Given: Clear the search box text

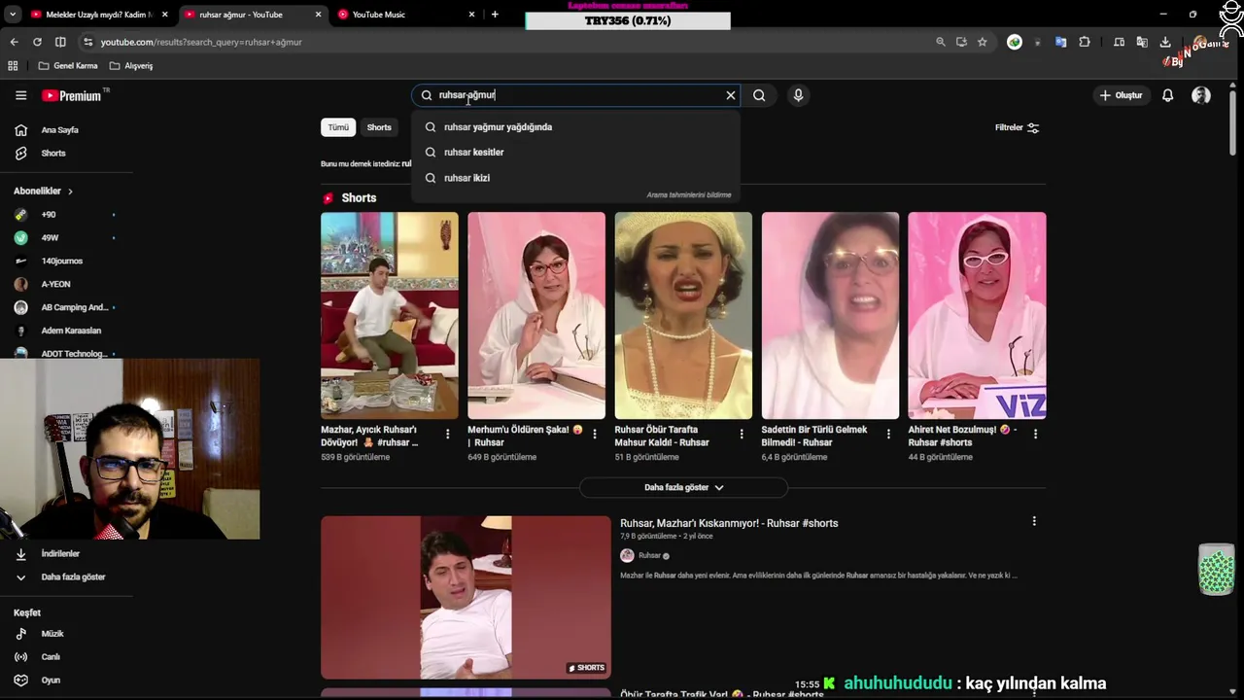Looking at the screenshot, I should tap(731, 95).
